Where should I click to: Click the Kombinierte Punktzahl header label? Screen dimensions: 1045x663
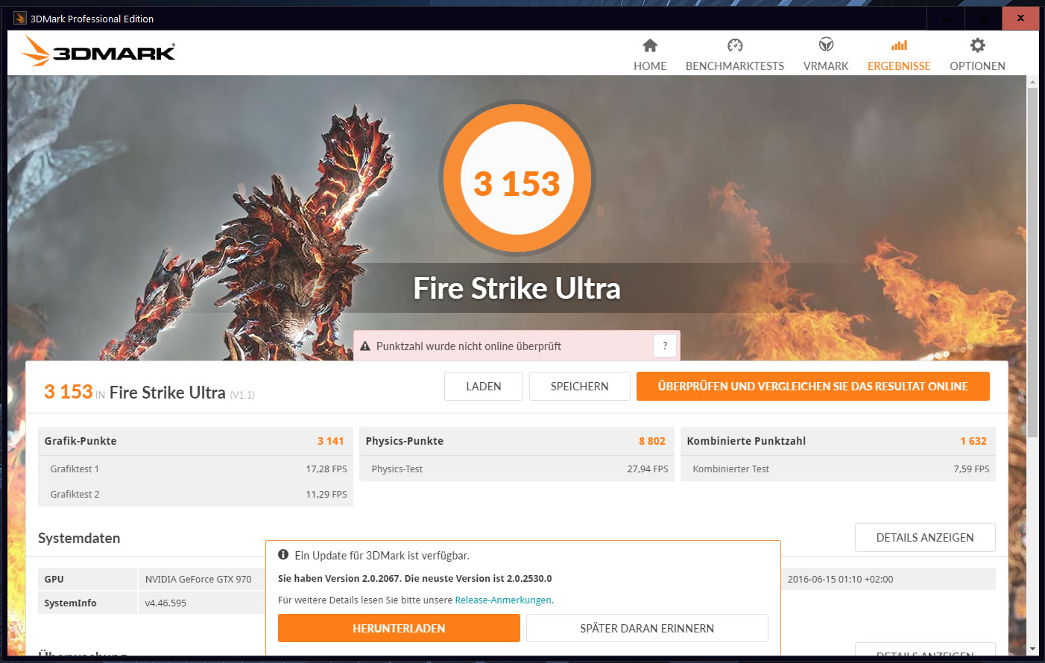tap(746, 441)
